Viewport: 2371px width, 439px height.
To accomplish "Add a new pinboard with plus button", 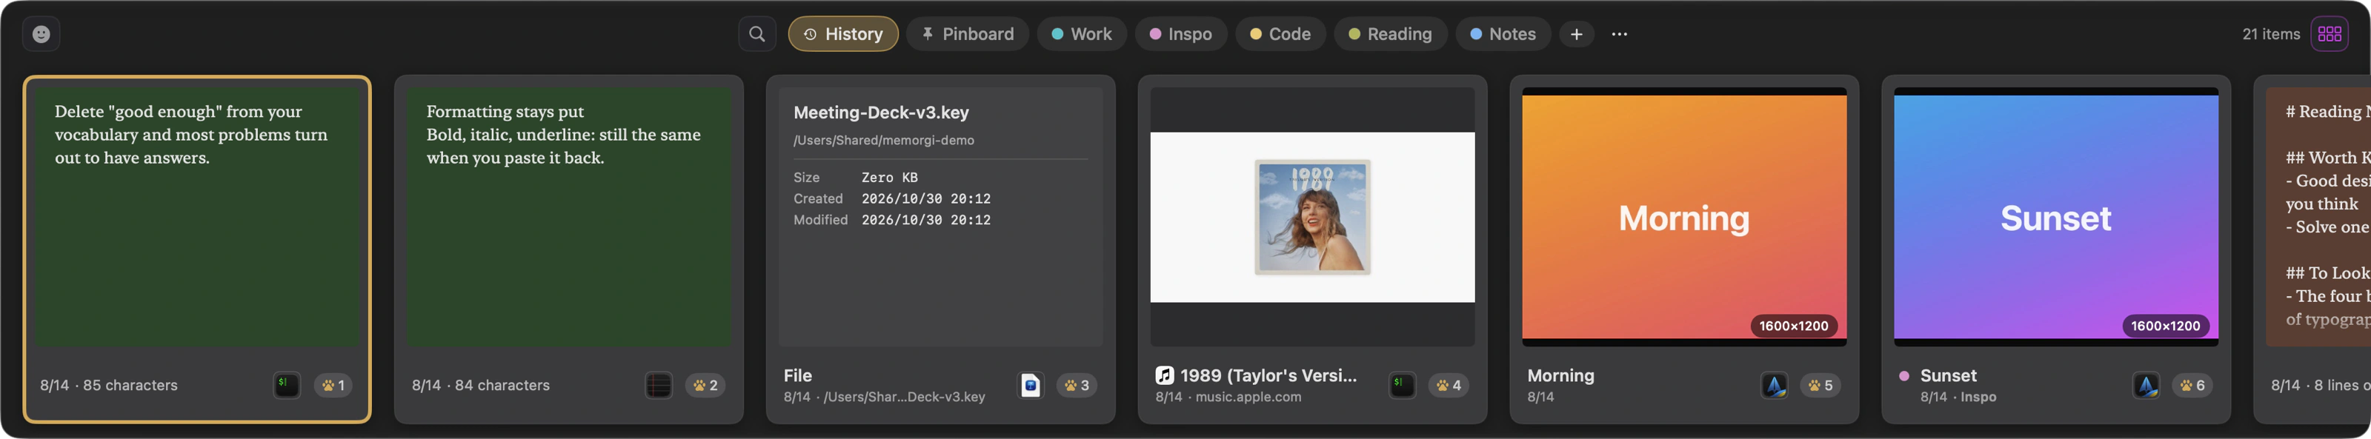I will 1577,34.
